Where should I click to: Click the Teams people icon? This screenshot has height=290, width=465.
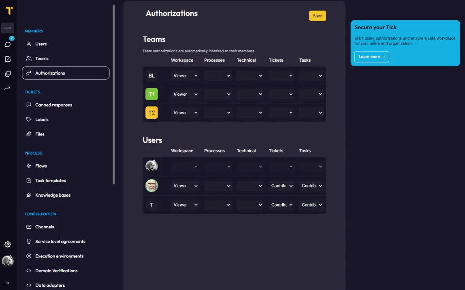pos(29,58)
